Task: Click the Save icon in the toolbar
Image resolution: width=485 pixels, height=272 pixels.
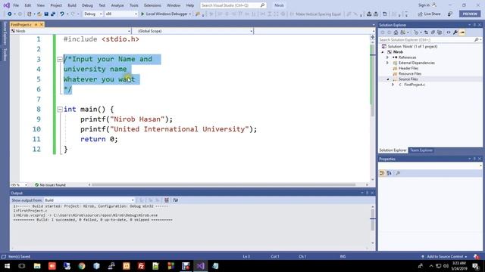Action: [x=46, y=14]
